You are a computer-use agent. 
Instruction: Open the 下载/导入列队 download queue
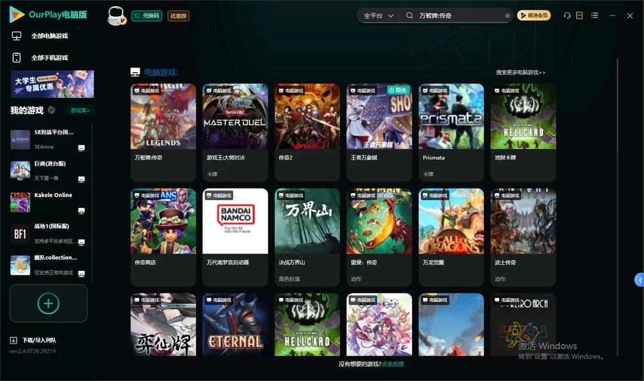[x=33, y=340]
